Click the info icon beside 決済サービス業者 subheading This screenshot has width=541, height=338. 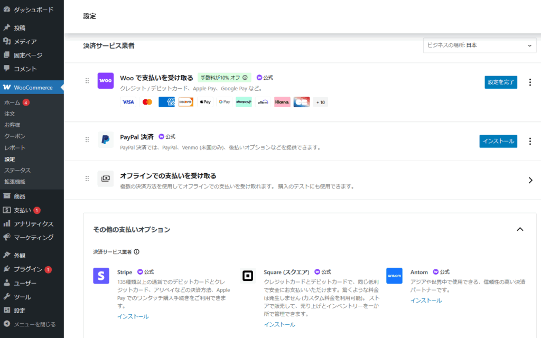pos(137,252)
